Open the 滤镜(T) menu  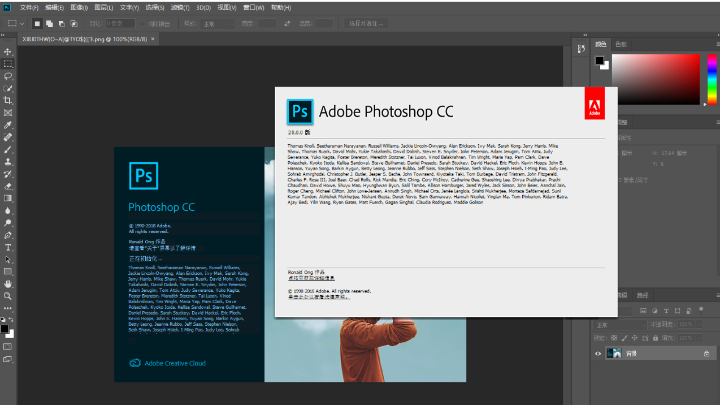pyautogui.click(x=180, y=7)
